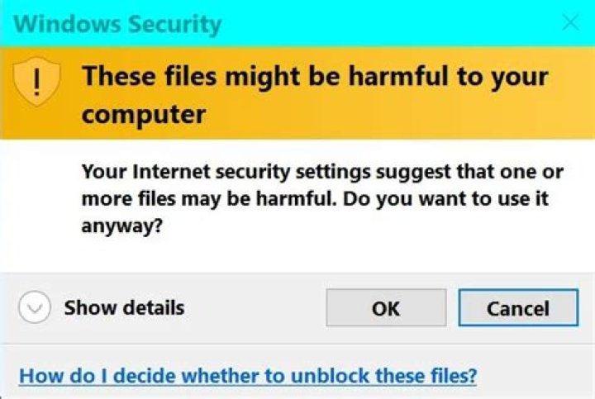The height and width of the screenshot is (399, 595).
Task: Click the yellow warning shield icon
Action: click(x=36, y=81)
